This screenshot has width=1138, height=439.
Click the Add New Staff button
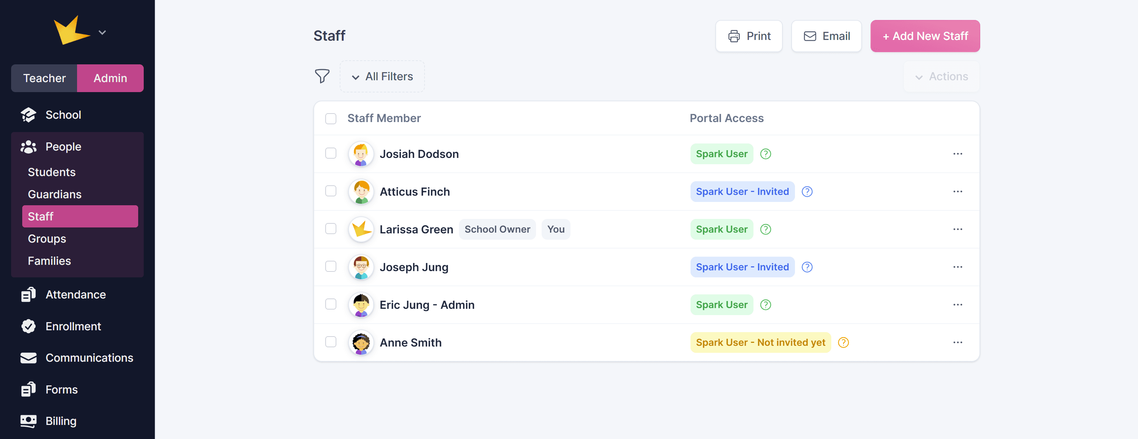(925, 36)
